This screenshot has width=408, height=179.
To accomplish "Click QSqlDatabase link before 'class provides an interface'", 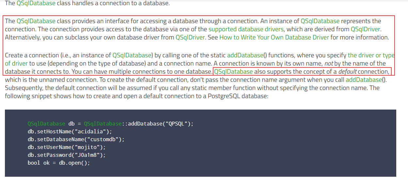I will (x=36, y=21).
